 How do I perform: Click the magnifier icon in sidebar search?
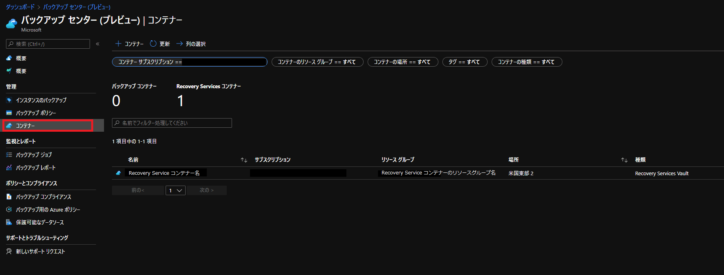11,44
